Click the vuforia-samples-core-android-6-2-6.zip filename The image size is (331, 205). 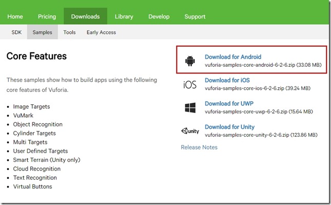[x=250, y=65]
